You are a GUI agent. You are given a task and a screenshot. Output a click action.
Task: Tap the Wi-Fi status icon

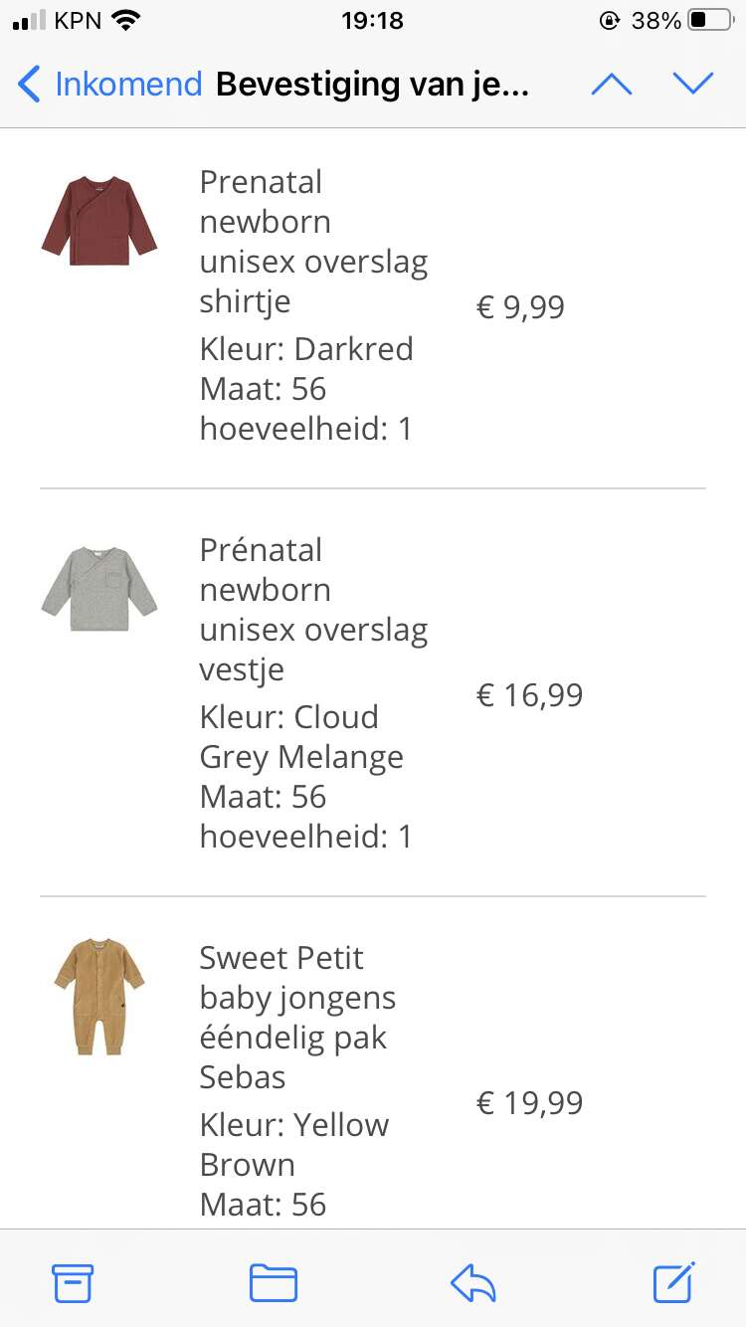click(x=126, y=20)
